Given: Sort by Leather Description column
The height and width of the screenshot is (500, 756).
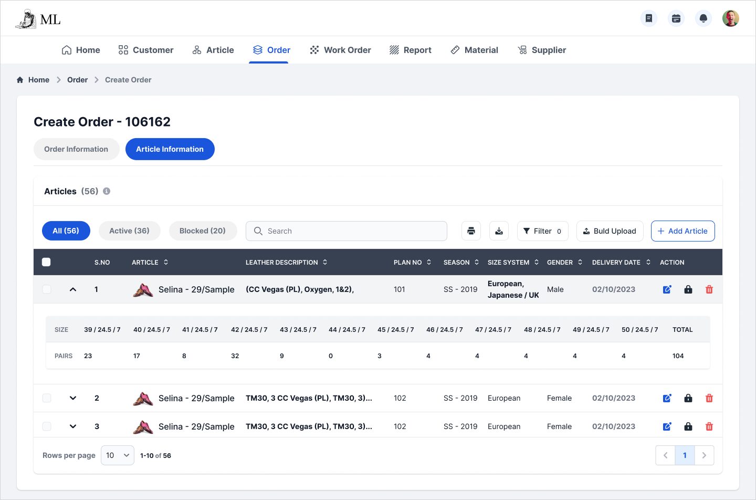Looking at the screenshot, I should point(325,262).
